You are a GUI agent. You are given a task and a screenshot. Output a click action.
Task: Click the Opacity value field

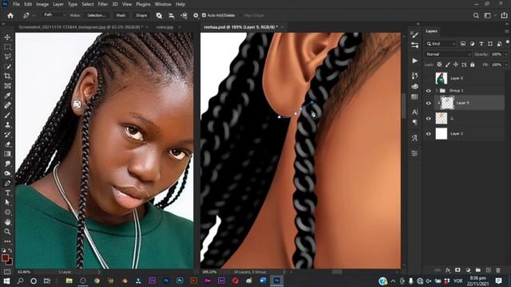(497, 54)
